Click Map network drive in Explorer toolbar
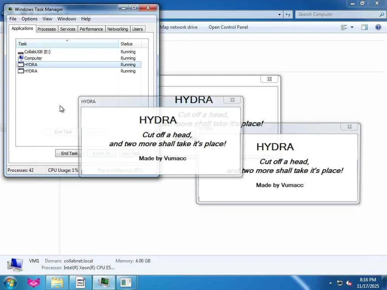 (x=178, y=27)
